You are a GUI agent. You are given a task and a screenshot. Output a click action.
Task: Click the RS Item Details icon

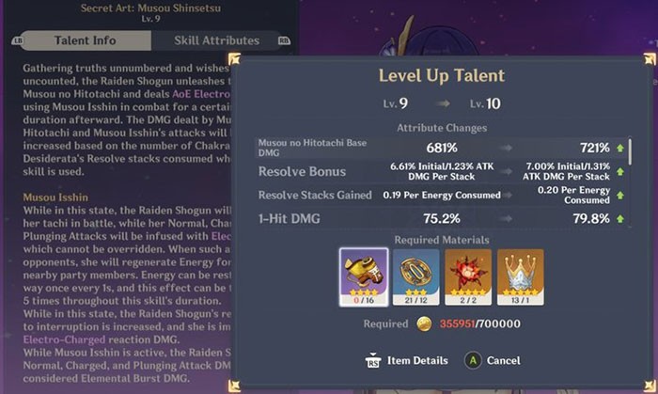click(x=372, y=360)
